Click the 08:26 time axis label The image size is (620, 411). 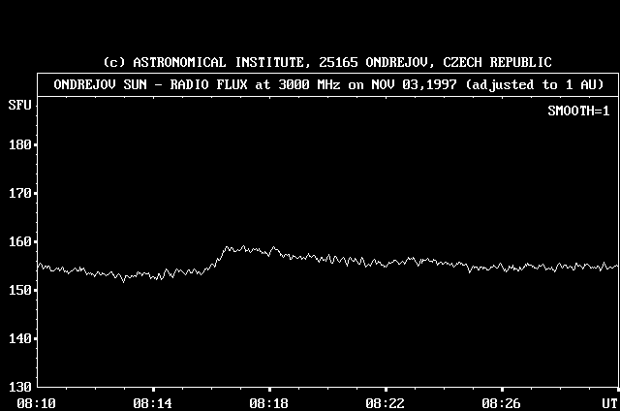tap(501, 402)
